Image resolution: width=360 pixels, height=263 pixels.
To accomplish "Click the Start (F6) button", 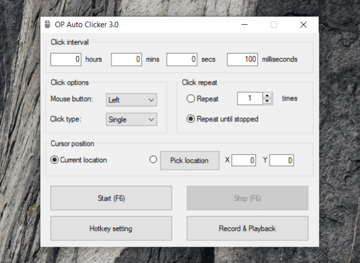I will 111,198.
